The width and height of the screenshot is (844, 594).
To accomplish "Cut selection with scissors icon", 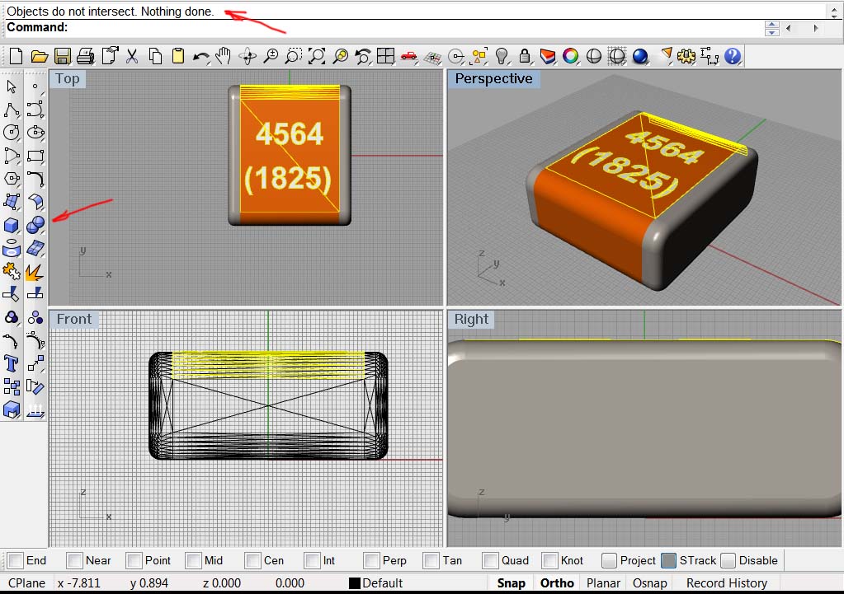I will (132, 56).
